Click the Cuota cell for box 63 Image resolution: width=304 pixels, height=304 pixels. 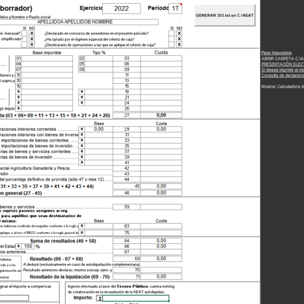point(161,226)
